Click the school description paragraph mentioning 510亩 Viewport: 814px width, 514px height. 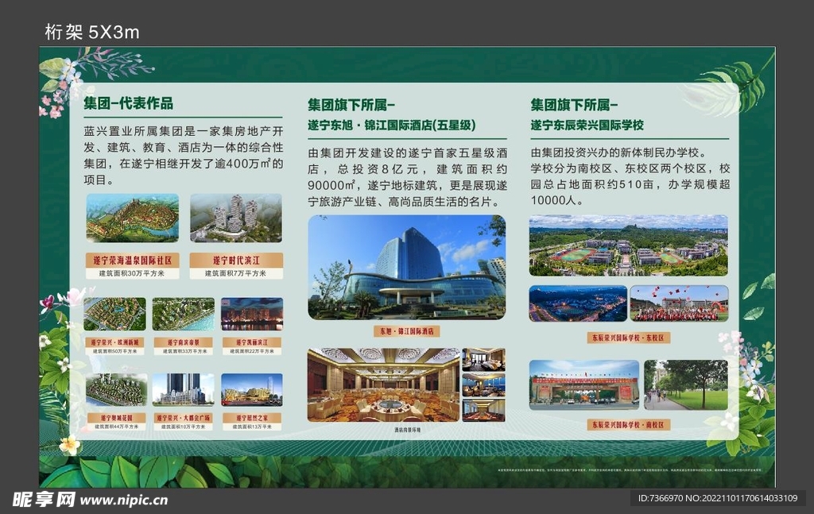(630, 176)
